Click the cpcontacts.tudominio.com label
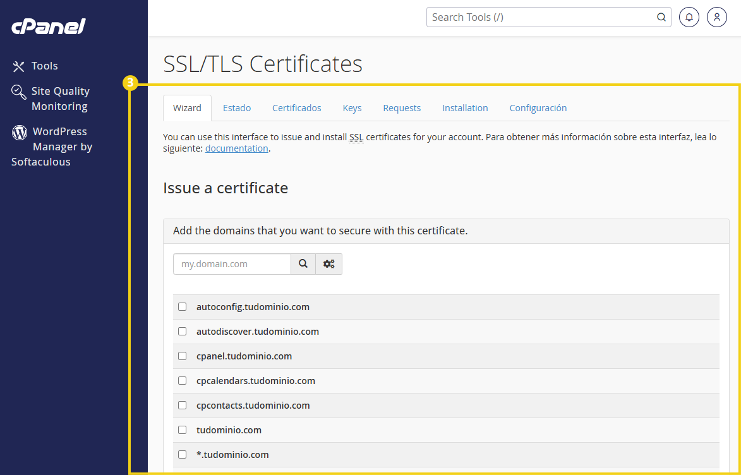The width and height of the screenshot is (741, 475). [x=253, y=405]
